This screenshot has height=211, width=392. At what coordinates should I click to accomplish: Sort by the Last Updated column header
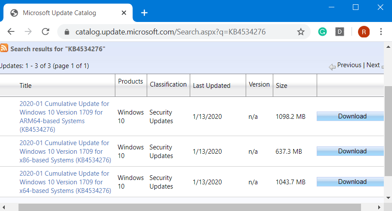(x=212, y=86)
